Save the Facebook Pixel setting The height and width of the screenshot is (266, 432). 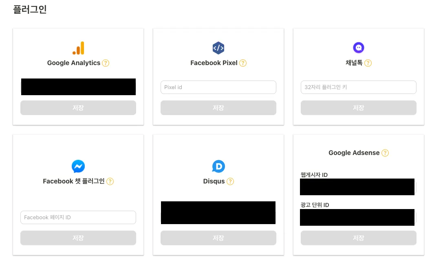218,108
